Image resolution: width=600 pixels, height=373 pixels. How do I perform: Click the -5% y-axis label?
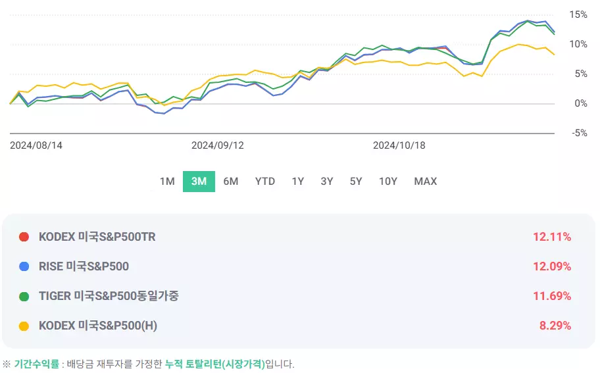[x=580, y=133]
